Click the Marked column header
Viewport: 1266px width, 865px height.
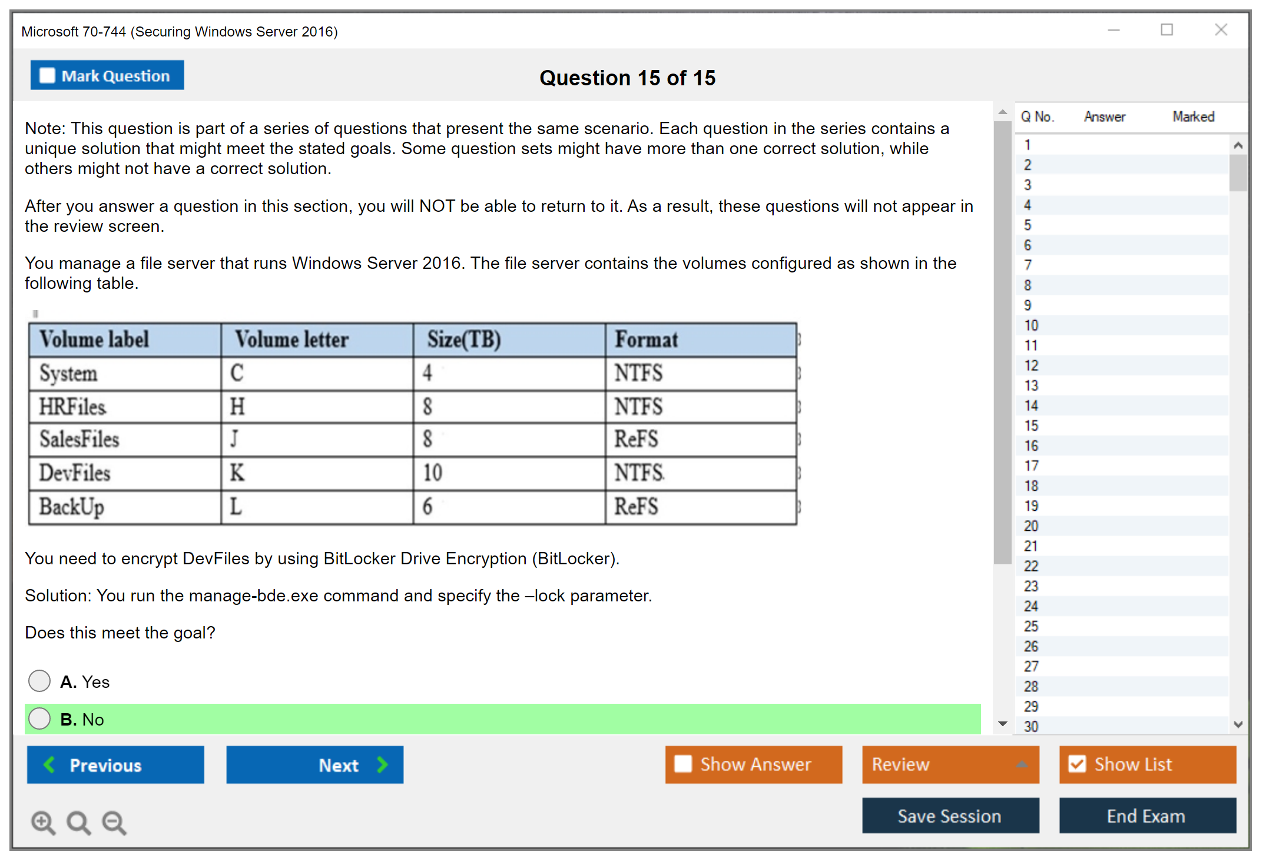pos(1193,117)
